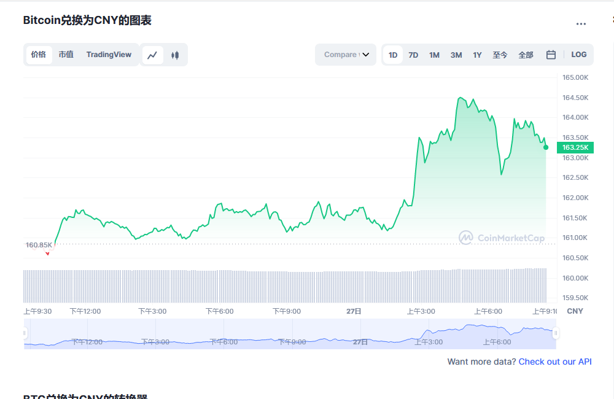The image size is (614, 399).
Task: Select the 至今 time range
Action: (x=500, y=55)
